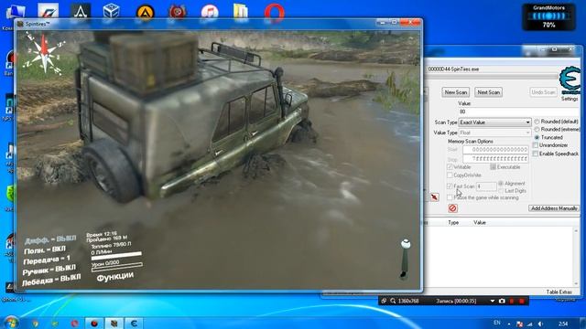
Task: Click the Дифф. = ВЫКЛ text in Spintires
Action: point(50,239)
